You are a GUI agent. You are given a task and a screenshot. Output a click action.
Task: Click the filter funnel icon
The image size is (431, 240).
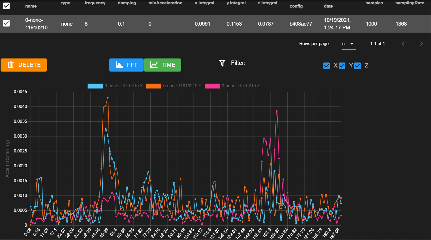click(x=222, y=63)
